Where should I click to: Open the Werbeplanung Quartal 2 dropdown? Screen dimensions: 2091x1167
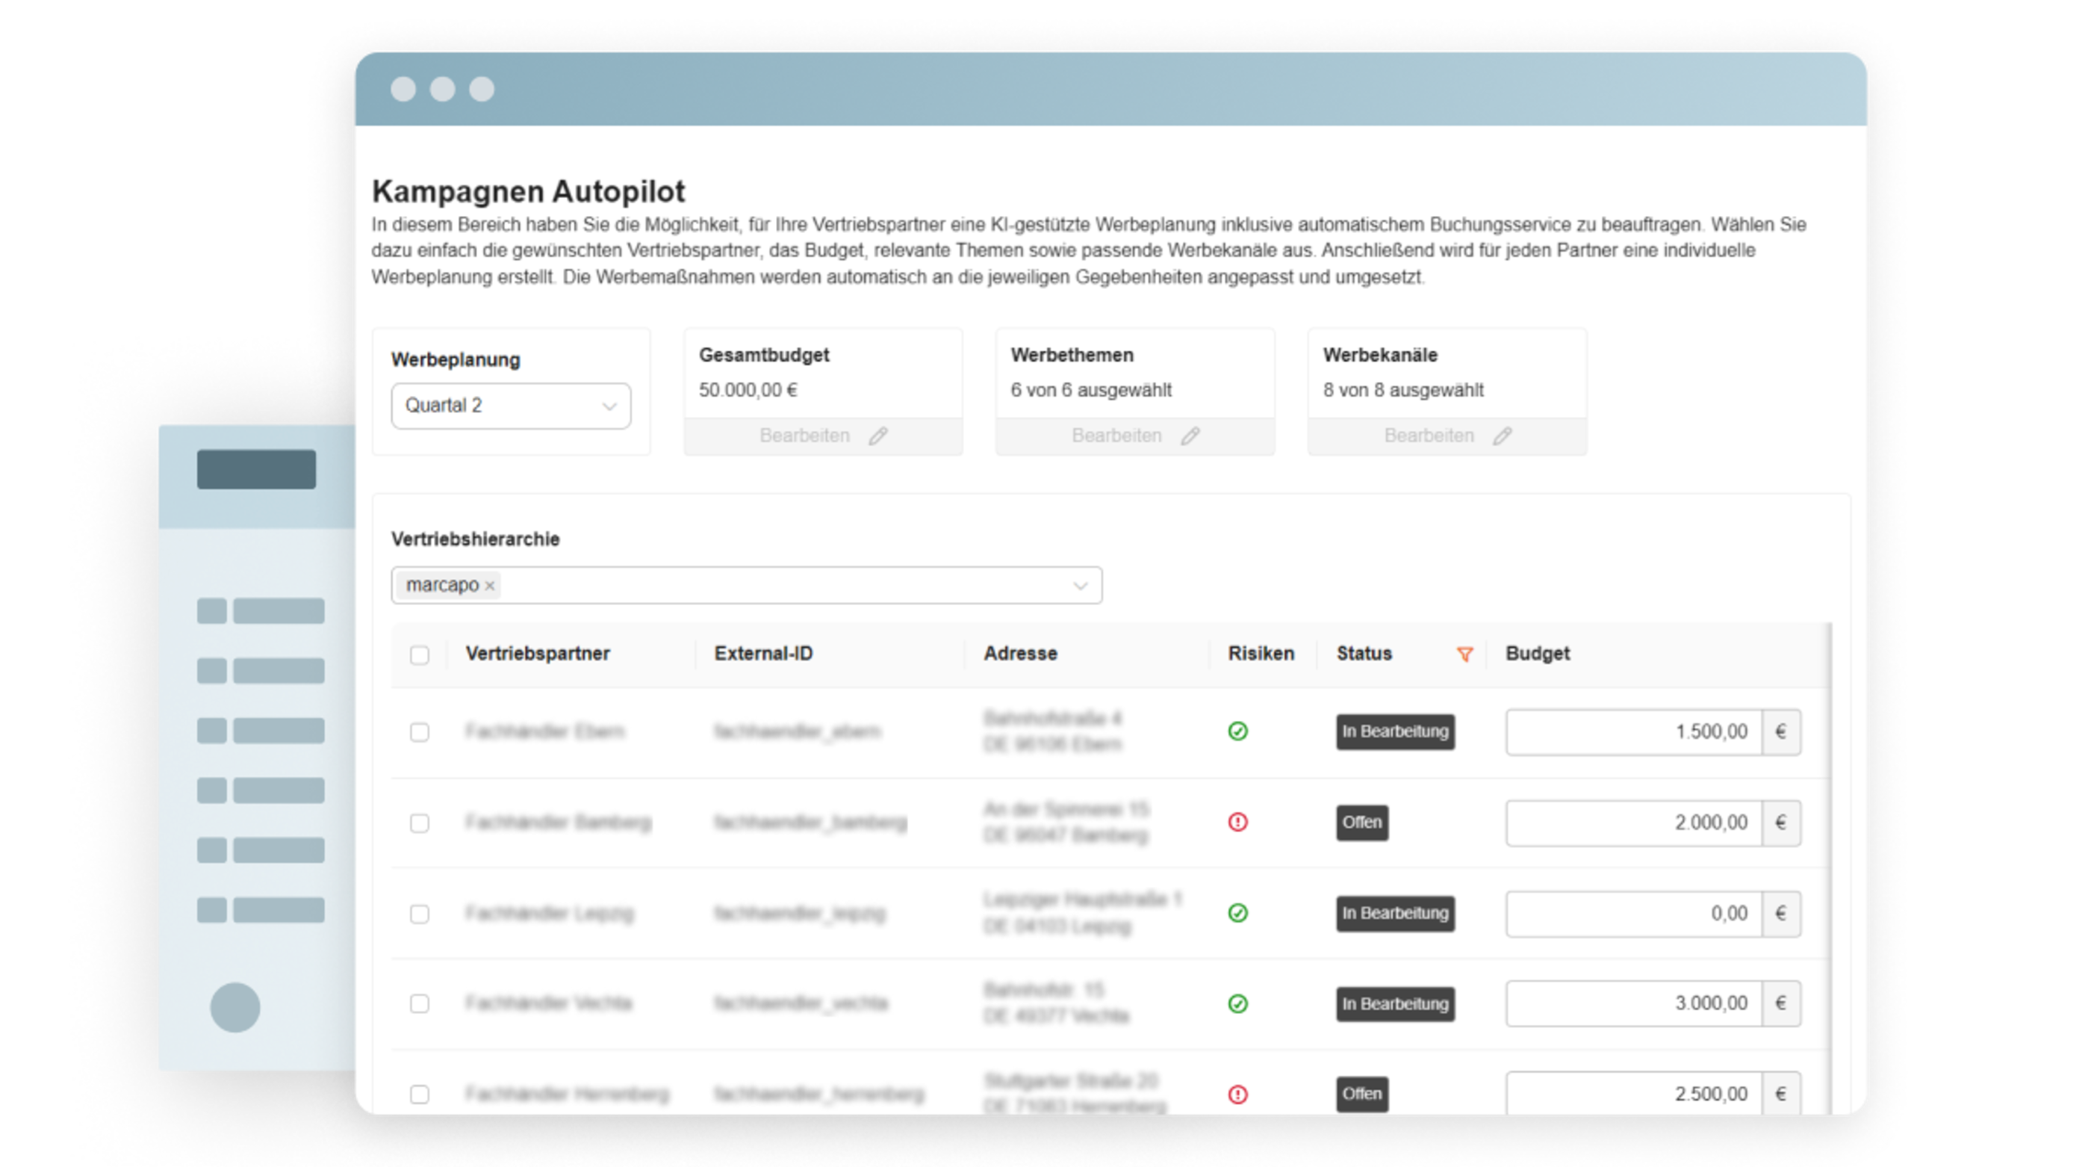511,405
